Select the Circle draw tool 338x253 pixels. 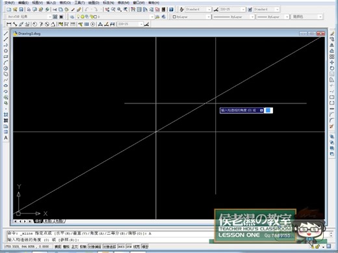point(6,68)
